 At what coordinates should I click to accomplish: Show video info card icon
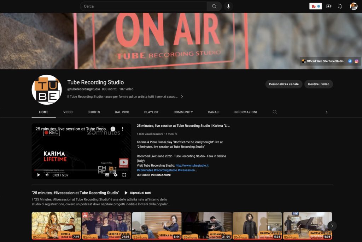[x=113, y=129]
